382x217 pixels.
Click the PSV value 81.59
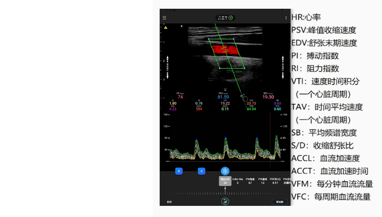click(223, 97)
